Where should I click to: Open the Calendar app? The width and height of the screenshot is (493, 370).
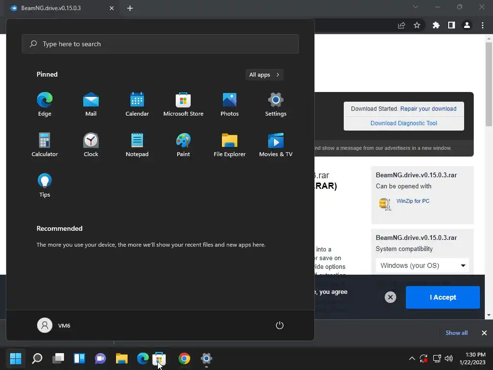137,105
